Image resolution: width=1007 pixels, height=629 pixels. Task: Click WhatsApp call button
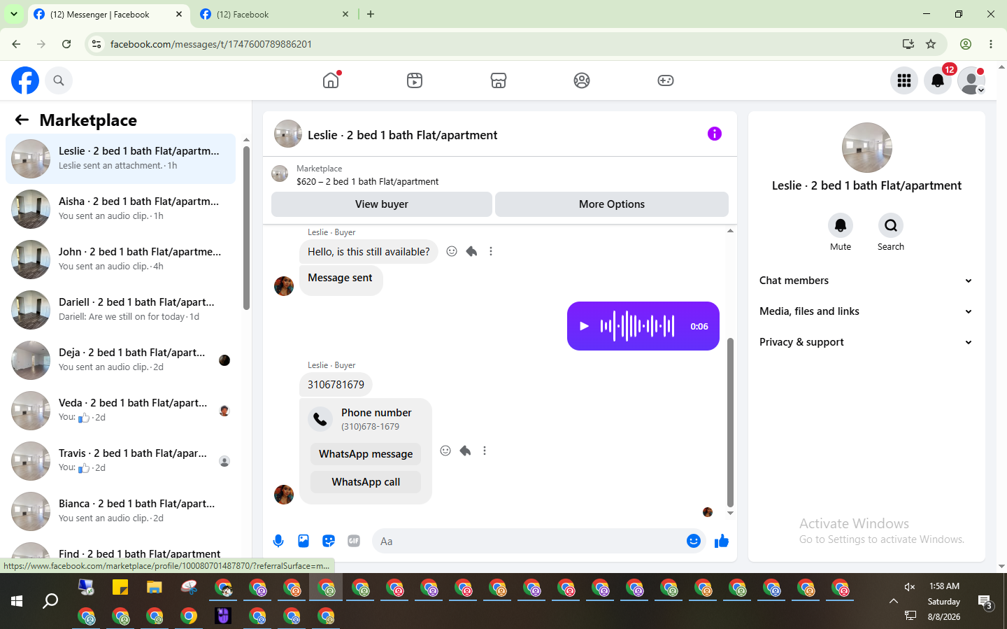366,482
